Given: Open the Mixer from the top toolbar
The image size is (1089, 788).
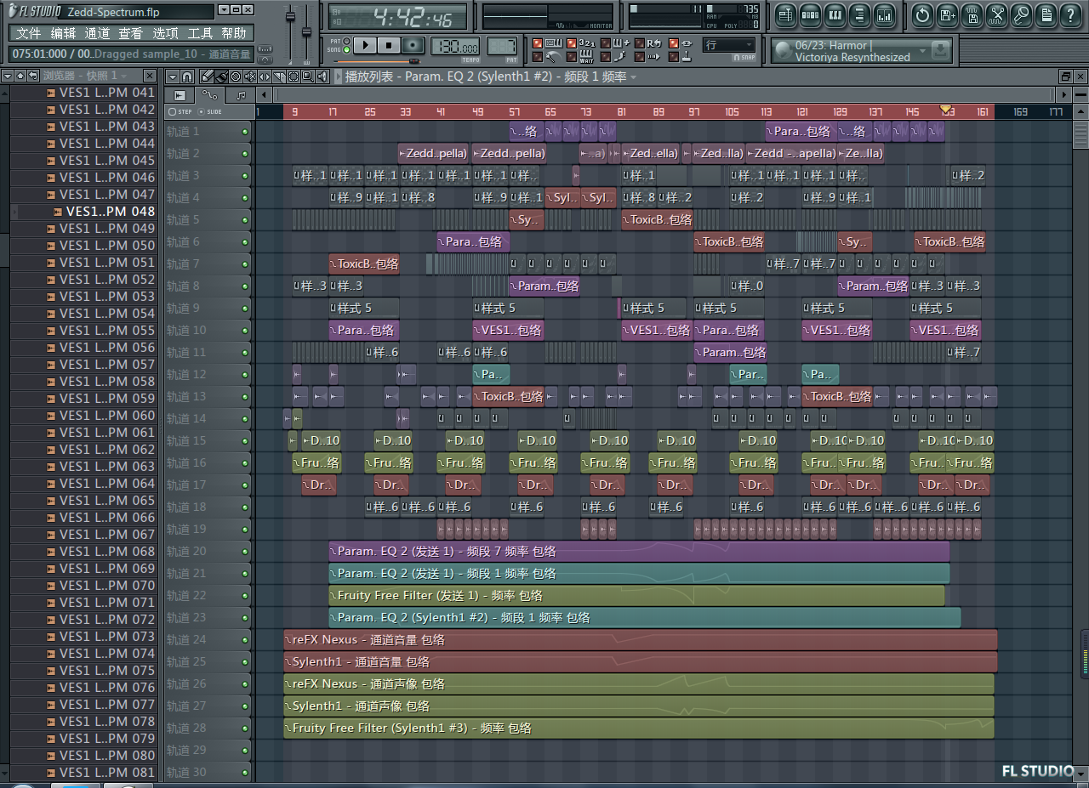Looking at the screenshot, I should pyautogui.click(x=884, y=15).
